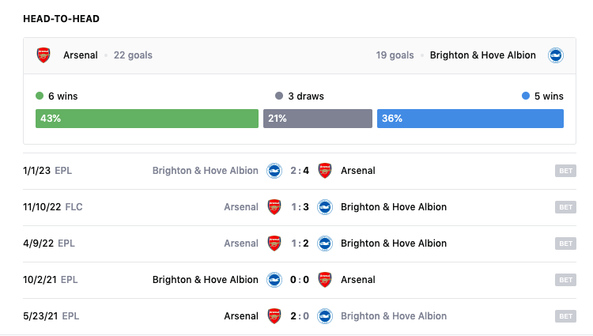The height and width of the screenshot is (336, 593).
Task: Click the gray 21% draws bar
Action: [x=317, y=119]
